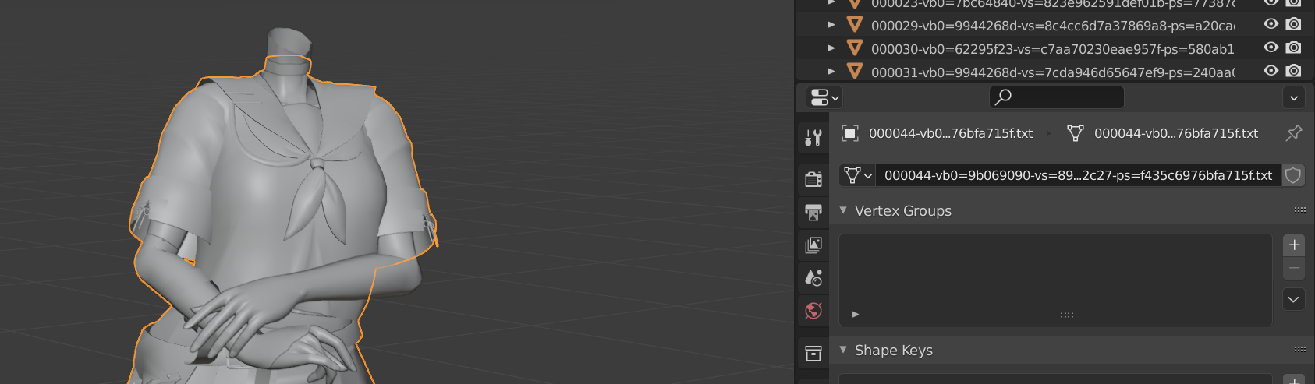The width and height of the screenshot is (1315, 384).
Task: Expand outliner row 000031-vb0
Action: click(x=831, y=72)
